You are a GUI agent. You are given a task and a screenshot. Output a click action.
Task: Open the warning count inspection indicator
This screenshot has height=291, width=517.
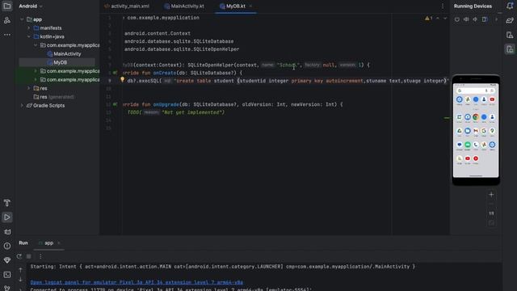tap(428, 18)
